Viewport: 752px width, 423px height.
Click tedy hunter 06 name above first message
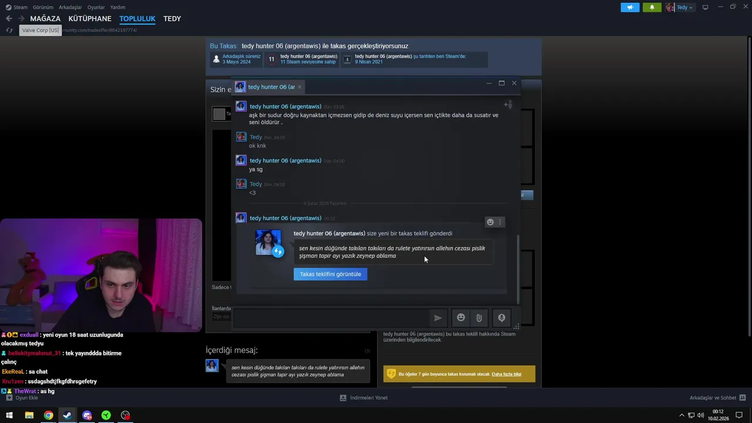click(286, 106)
